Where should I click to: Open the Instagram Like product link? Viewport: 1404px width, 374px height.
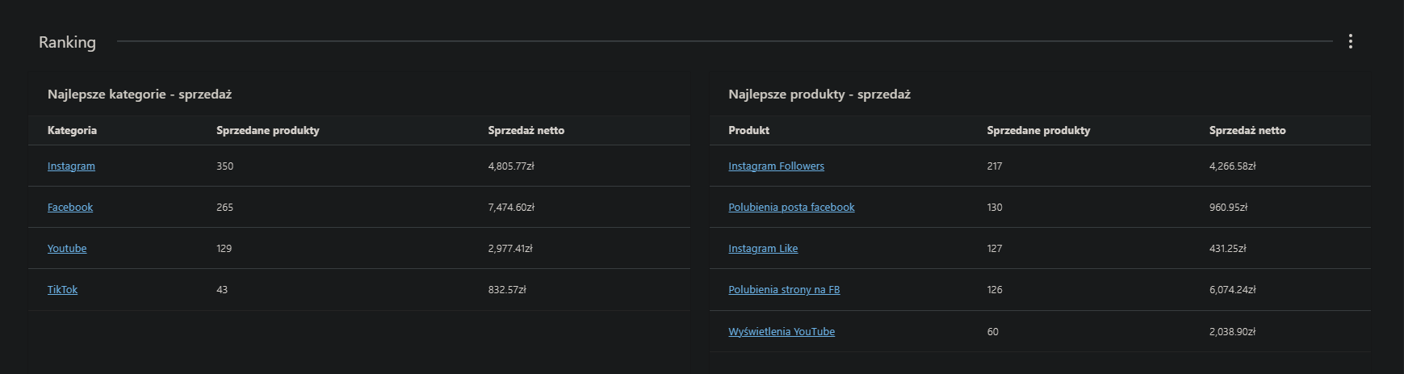pos(763,248)
